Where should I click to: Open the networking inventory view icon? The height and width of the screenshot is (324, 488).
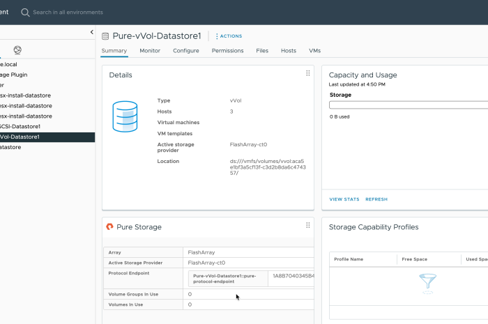click(x=17, y=50)
